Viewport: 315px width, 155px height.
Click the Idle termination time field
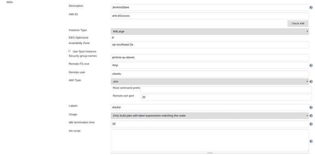click(x=210, y=124)
